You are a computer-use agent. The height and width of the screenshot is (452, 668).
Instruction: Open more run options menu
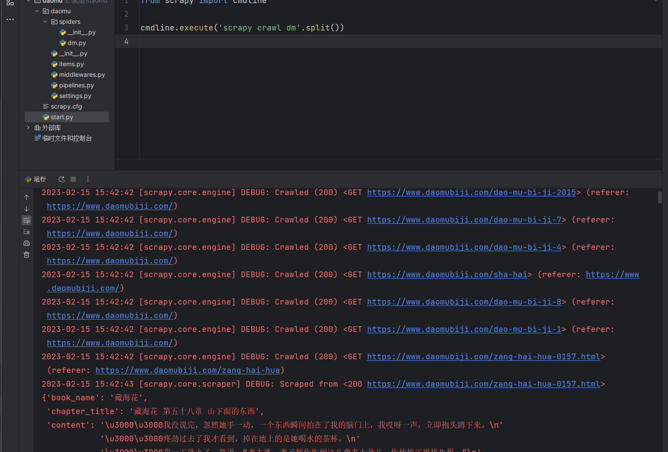[x=88, y=179]
